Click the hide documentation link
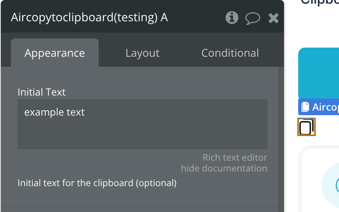The height and width of the screenshot is (212, 339). 224,169
